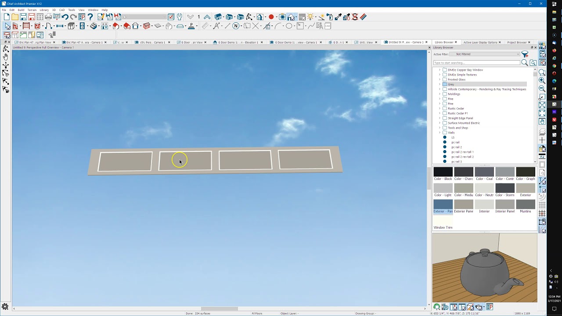Open the Build menu
This screenshot has height=316, width=562.
(21, 10)
